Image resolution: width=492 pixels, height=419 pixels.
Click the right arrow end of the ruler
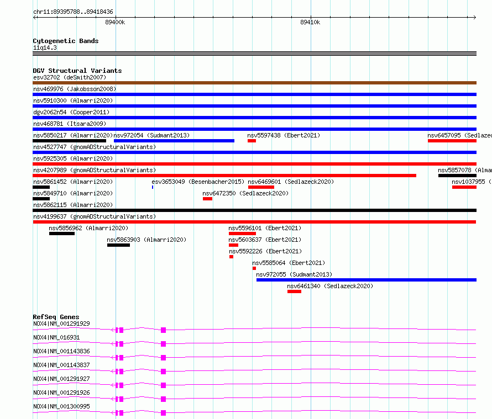pos(474,18)
